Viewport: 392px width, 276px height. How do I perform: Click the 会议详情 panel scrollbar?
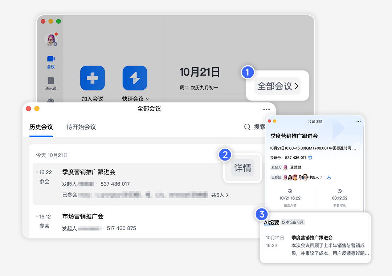click(x=363, y=163)
